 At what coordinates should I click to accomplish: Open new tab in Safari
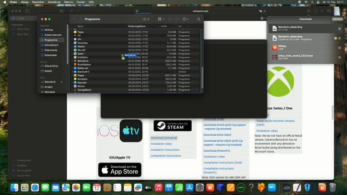tap(322, 11)
